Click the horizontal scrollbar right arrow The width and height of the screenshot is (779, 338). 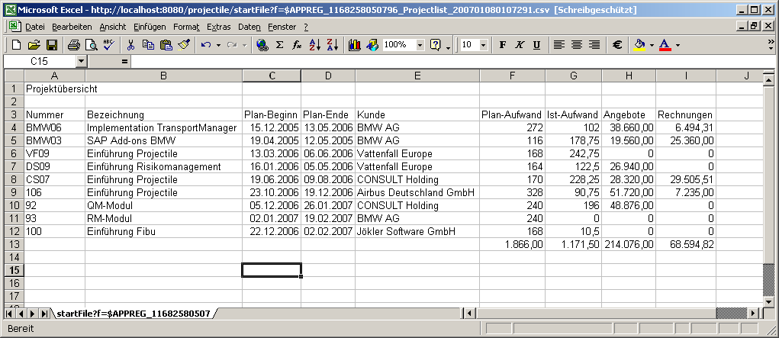pyautogui.click(x=754, y=313)
